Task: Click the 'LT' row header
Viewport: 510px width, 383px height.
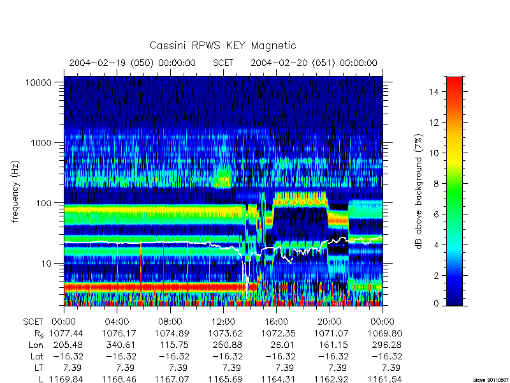Action: pos(39,368)
